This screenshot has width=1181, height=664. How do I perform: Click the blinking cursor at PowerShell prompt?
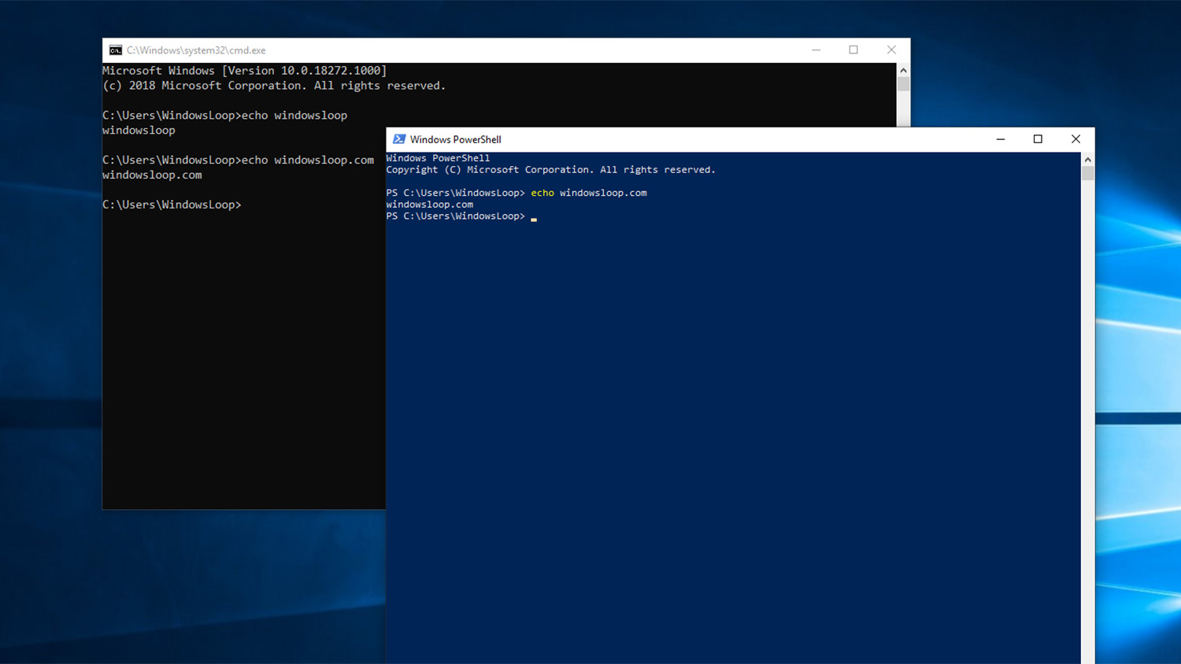[534, 219]
